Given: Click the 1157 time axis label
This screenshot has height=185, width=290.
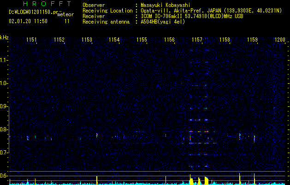Looking at the screenshot, I should [x=197, y=40].
